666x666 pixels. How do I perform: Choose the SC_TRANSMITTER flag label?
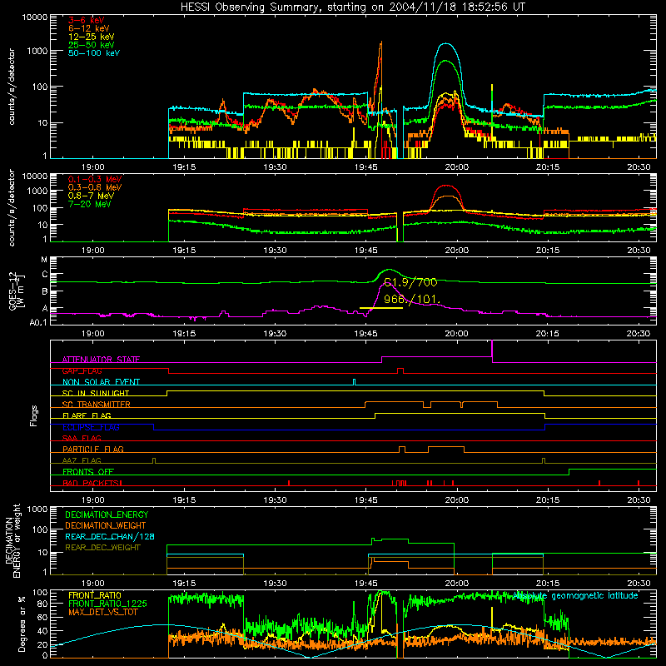coord(96,405)
